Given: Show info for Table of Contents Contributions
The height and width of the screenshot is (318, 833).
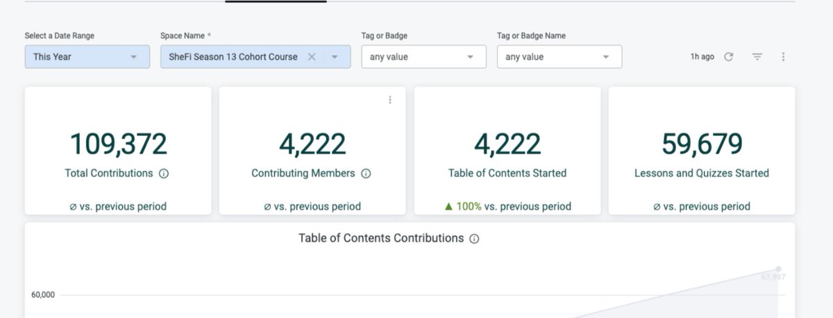Looking at the screenshot, I should [x=474, y=238].
